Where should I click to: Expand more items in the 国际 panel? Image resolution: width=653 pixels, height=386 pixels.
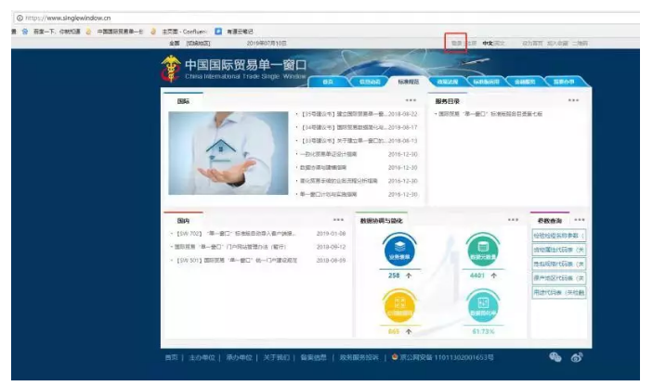(x=411, y=99)
